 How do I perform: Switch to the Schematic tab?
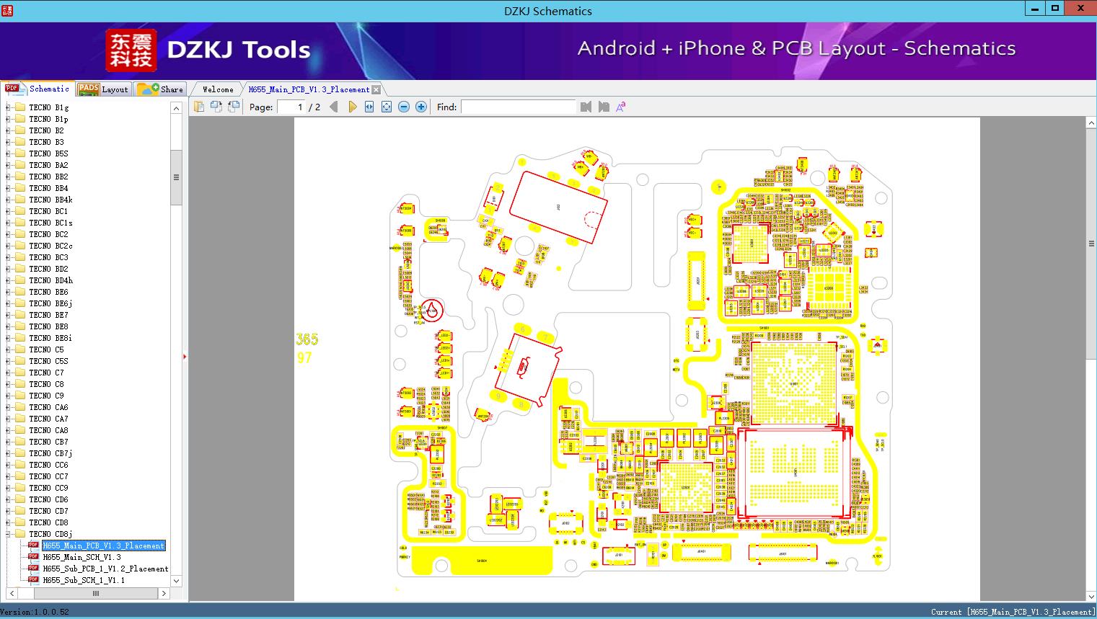click(37, 89)
